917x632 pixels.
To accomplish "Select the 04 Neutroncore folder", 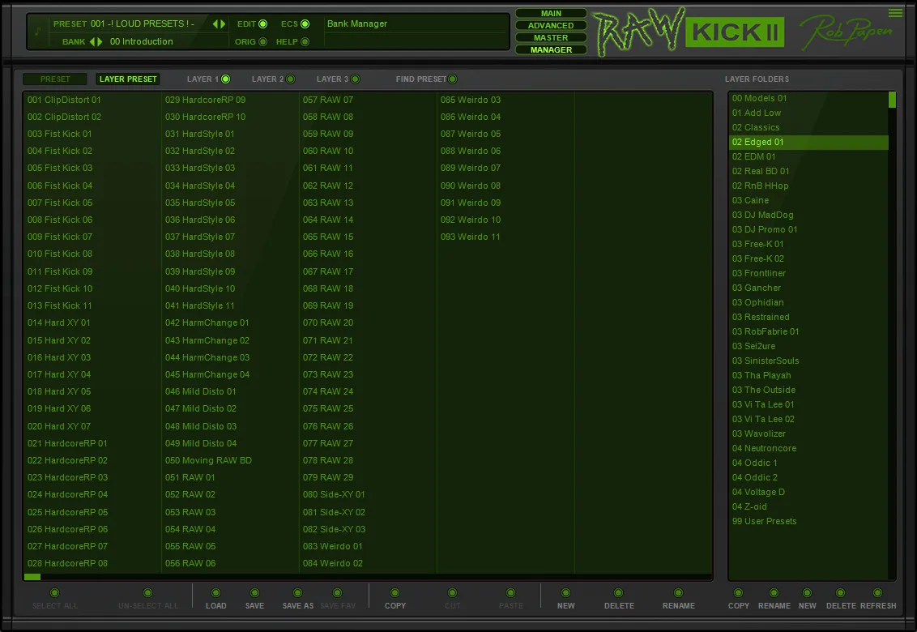I will pyautogui.click(x=808, y=448).
